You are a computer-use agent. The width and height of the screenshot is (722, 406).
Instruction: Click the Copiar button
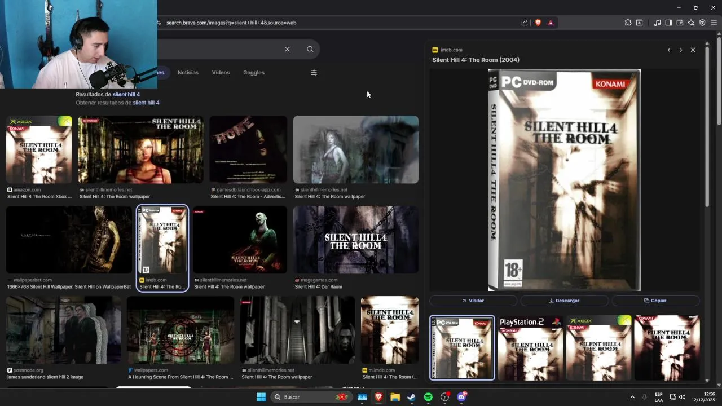tap(655, 301)
